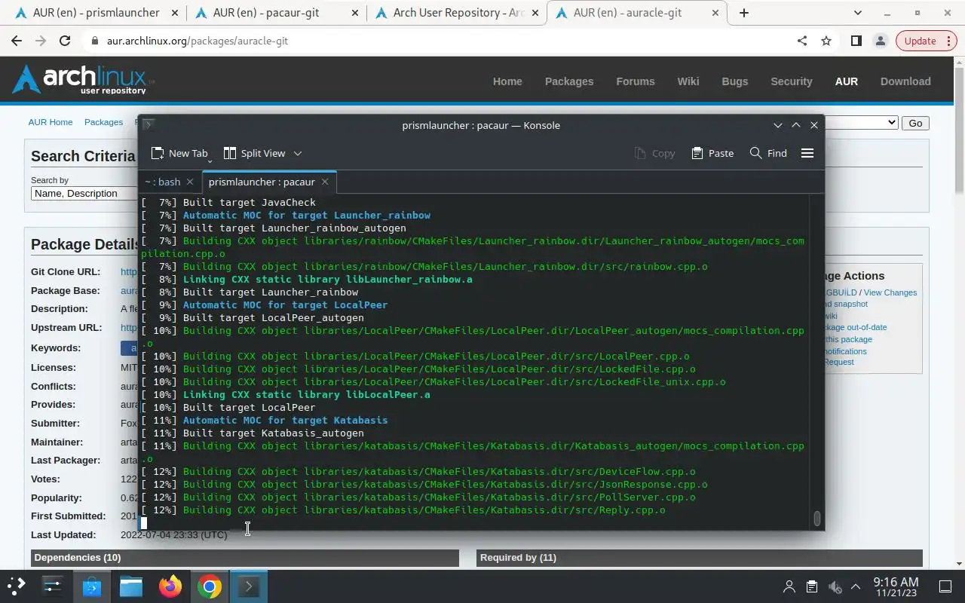Open Find in Konsole toolbar
The height and width of the screenshot is (603, 965).
[x=768, y=153]
